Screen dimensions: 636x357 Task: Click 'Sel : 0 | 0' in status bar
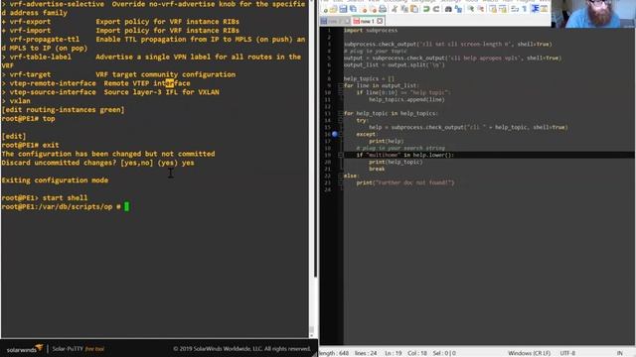point(444,353)
